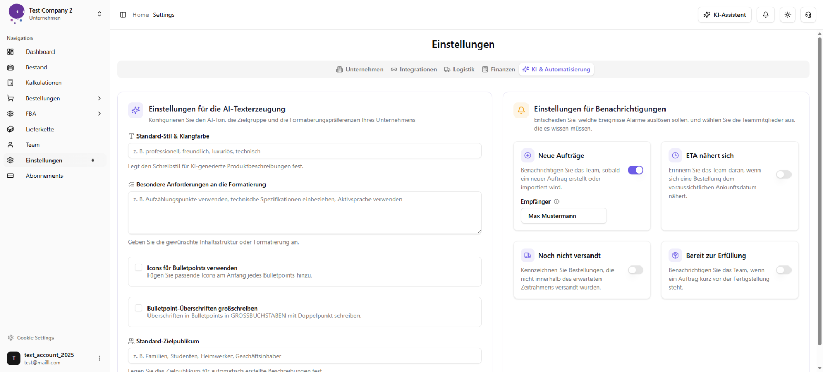Enable the ETA nähert sich toggle
823x372 pixels.
(x=784, y=174)
